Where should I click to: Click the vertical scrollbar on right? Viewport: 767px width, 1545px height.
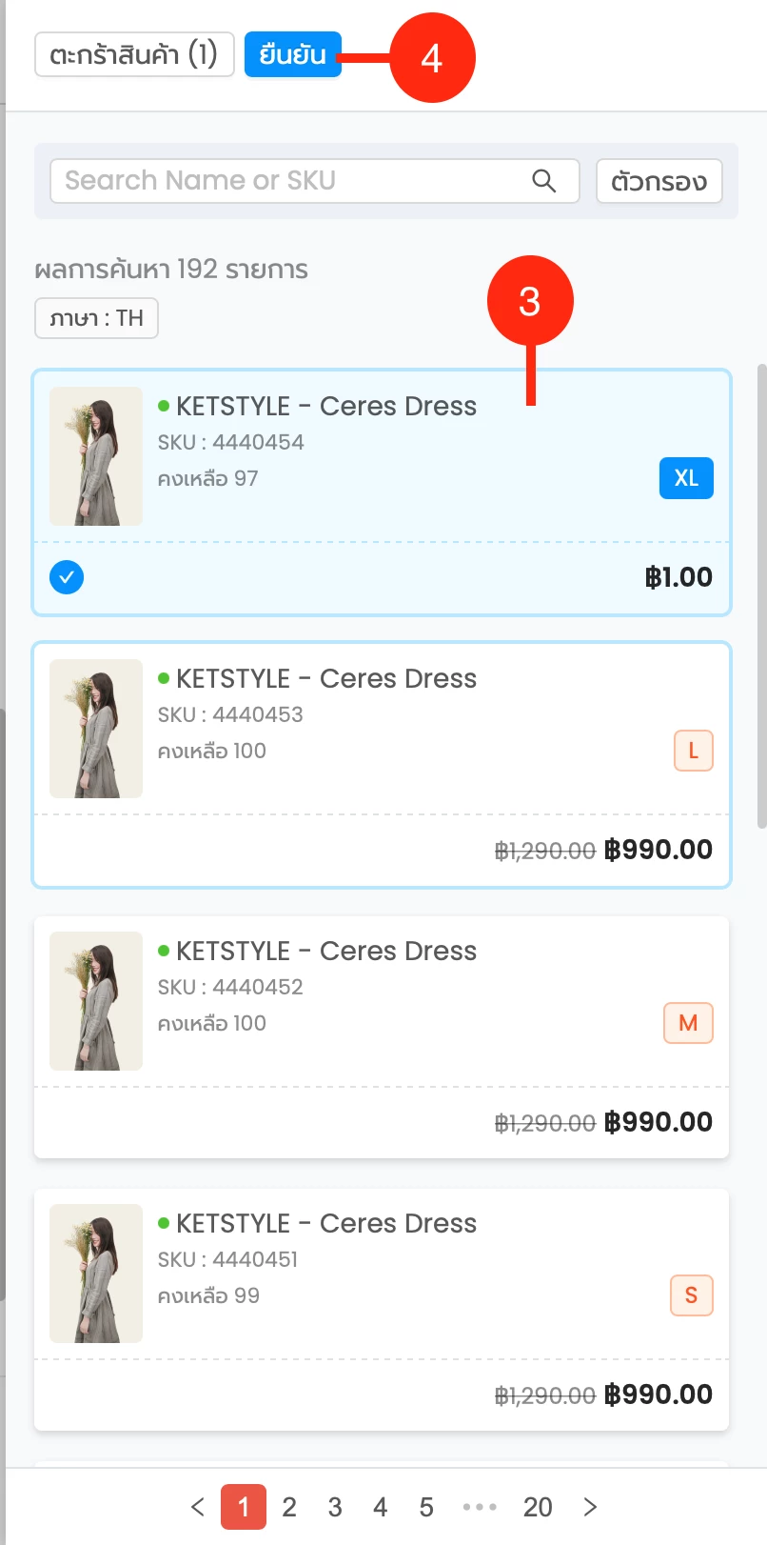click(x=761, y=595)
